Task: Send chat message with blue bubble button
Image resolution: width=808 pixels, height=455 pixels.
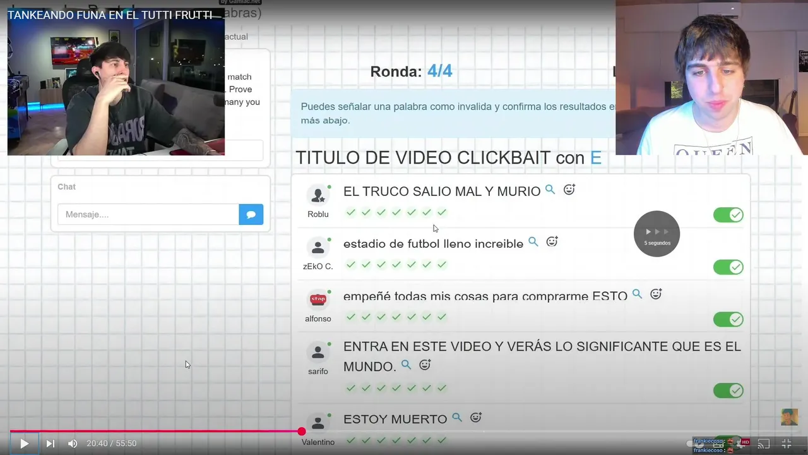Action: (x=251, y=214)
